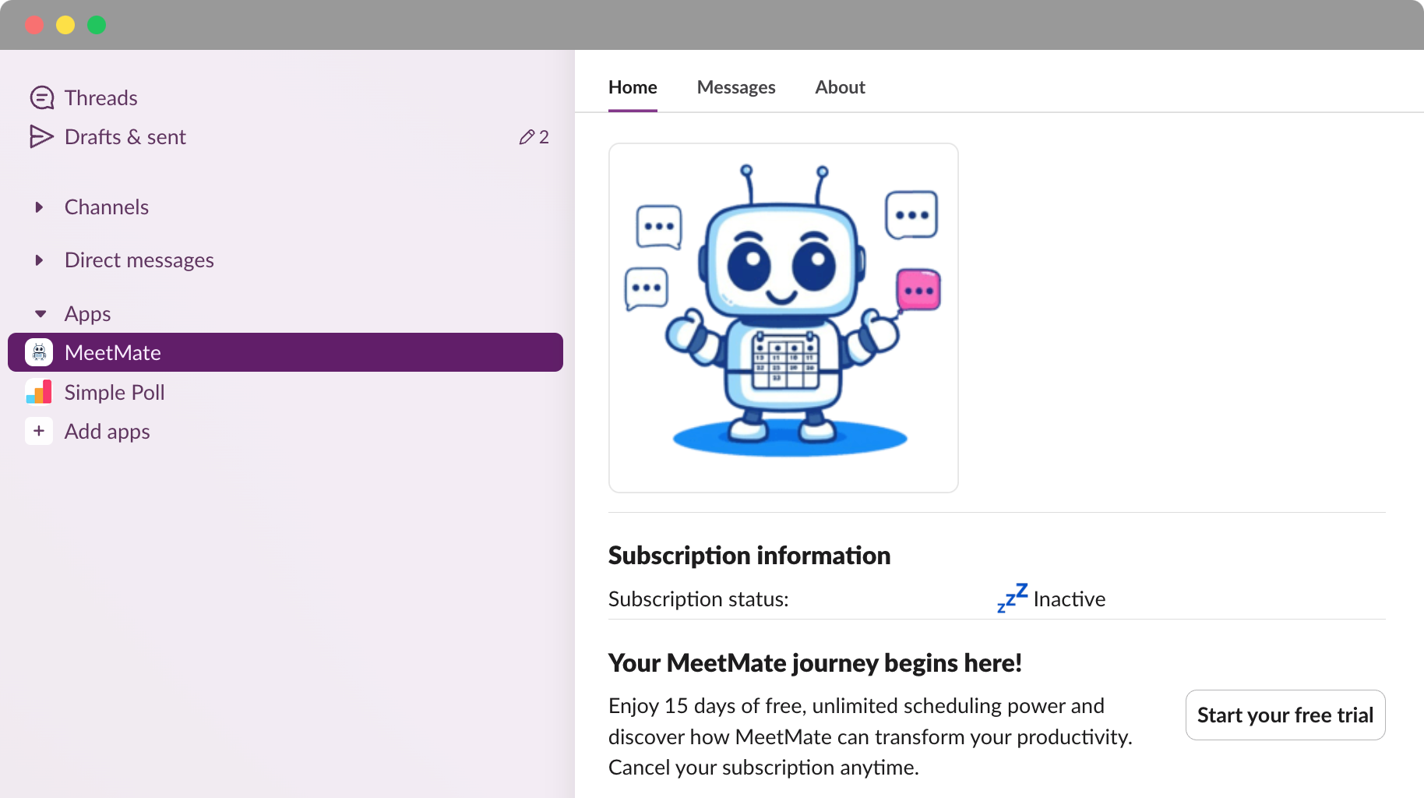Click 'Your MeetMate journey begins here!' heading
Viewport: 1424px width, 798px height.
(815, 663)
